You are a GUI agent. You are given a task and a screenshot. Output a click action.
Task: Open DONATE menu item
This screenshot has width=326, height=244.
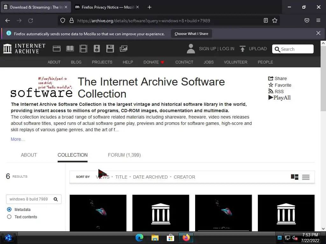(x=154, y=62)
